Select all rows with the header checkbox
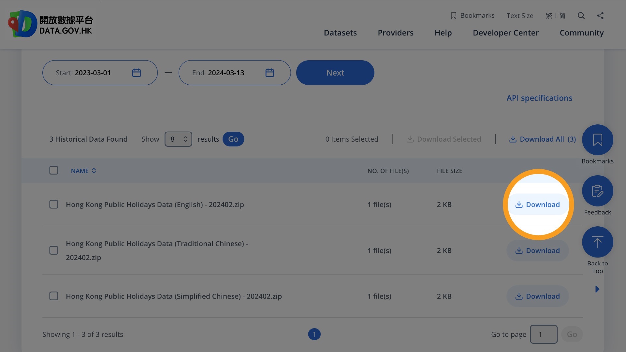The image size is (626, 352). (54, 170)
